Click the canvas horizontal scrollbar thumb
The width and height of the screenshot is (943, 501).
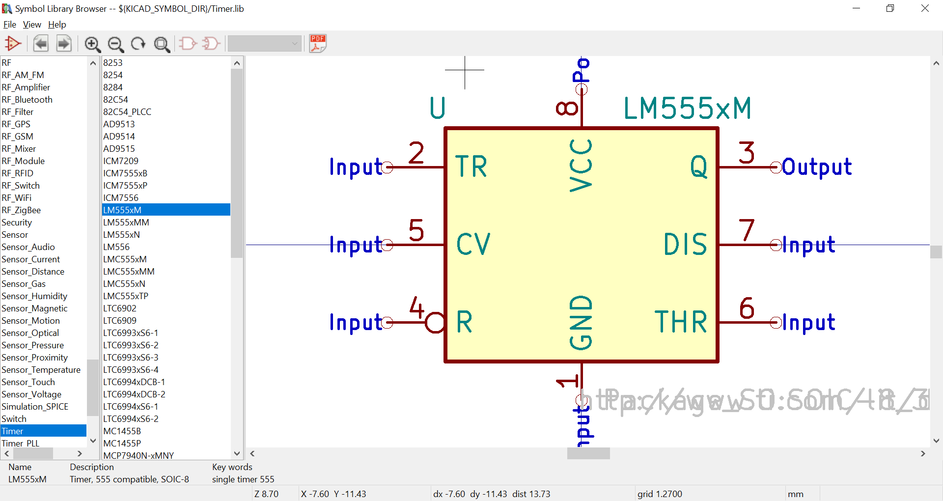(588, 453)
